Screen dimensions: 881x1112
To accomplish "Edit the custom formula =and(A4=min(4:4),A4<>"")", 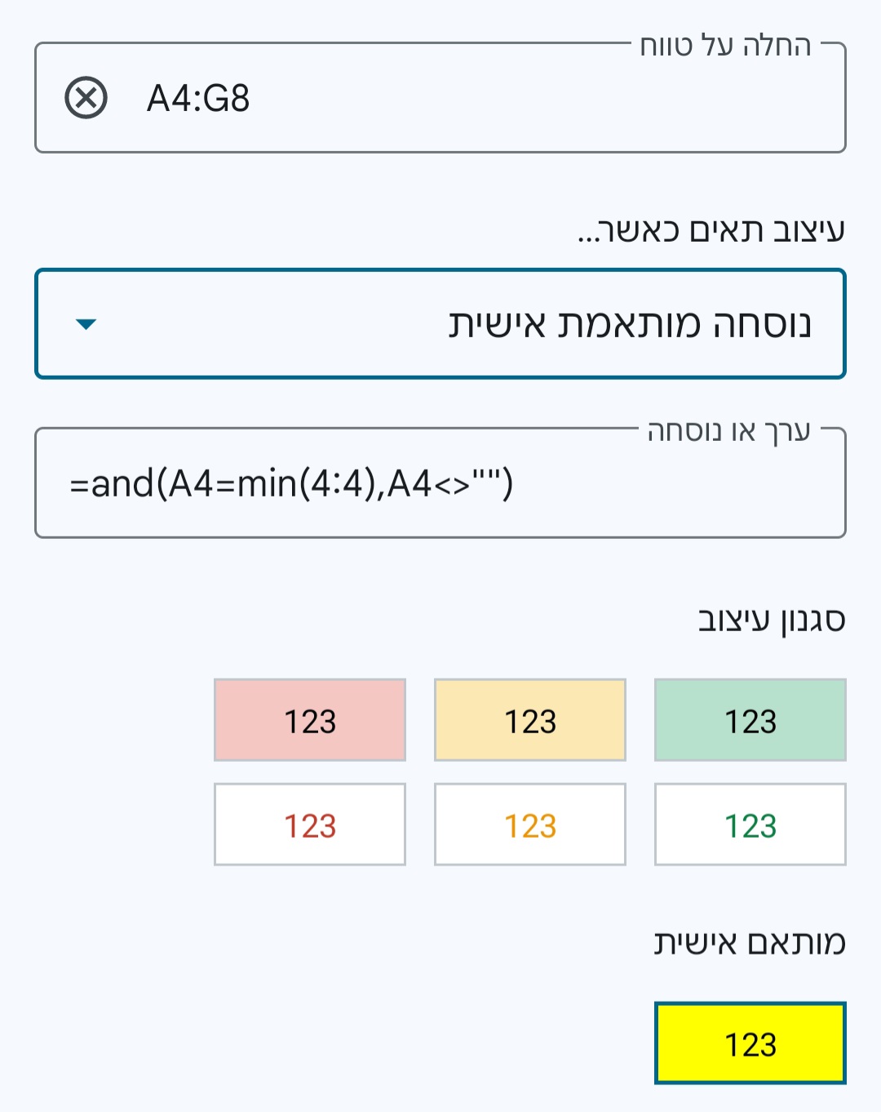I will point(440,482).
